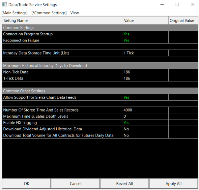The image size is (199, 190).
Task: Click Maximum Historical Intraday Days to Download header
Action: click(x=100, y=66)
